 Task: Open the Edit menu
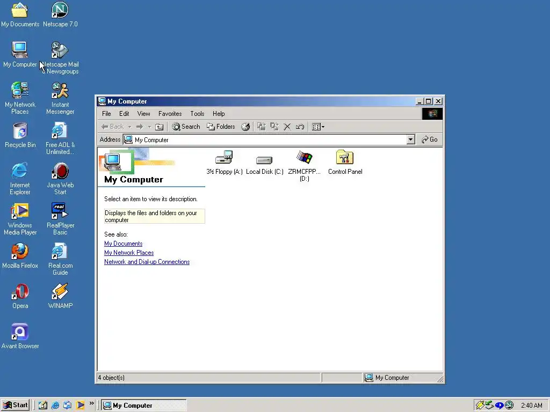point(124,114)
